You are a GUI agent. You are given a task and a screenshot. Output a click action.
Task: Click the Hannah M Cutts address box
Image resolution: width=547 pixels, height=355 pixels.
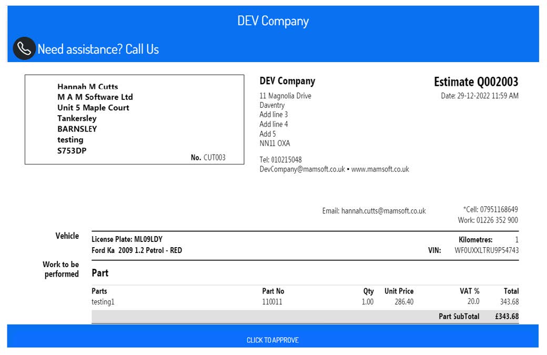(x=134, y=119)
